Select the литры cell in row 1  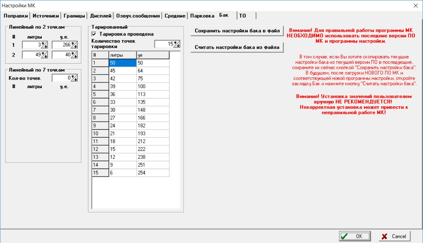[123, 63]
